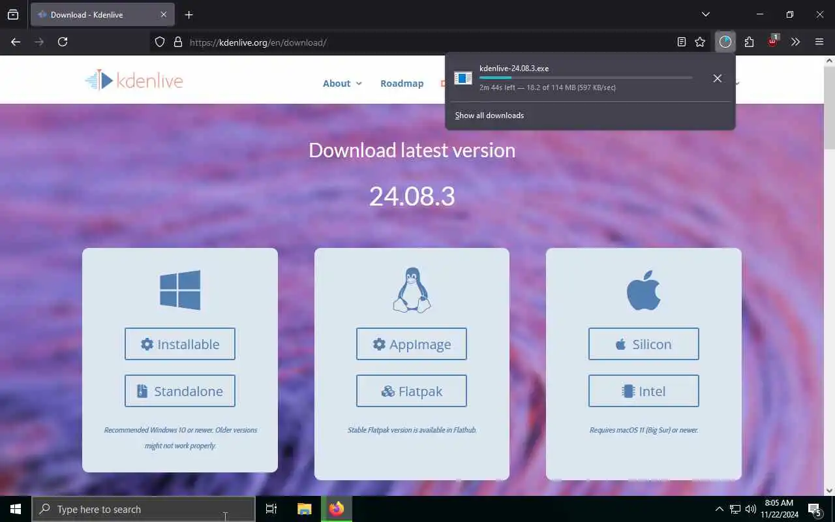Click the kdenlive logo in header
Screen dimensions: 835x522
point(134,80)
